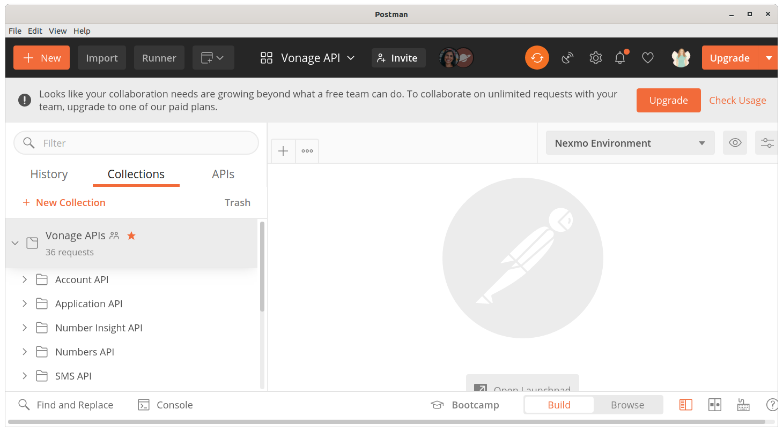Switch to Browse mode

627,405
